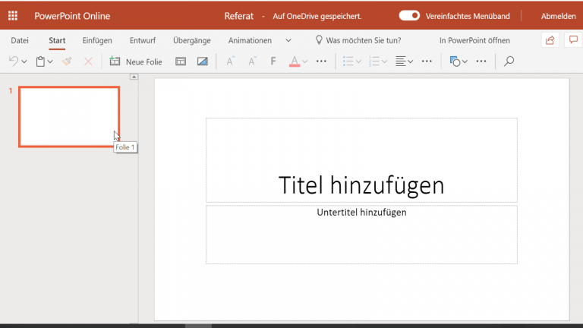Open the comments speech bubble icon

572,40
